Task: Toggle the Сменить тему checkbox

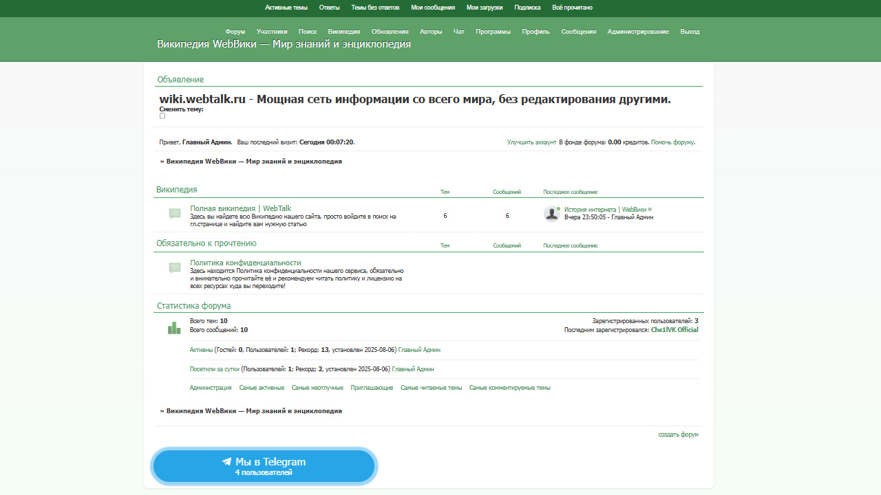Action: tap(162, 116)
